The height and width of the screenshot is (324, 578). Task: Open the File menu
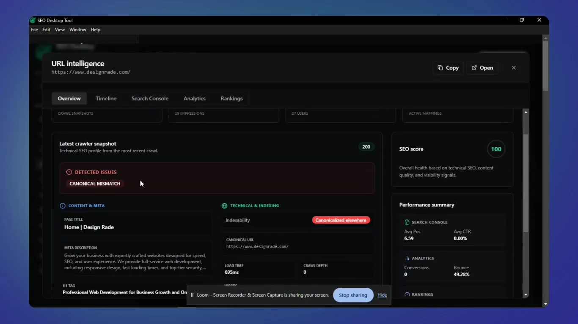tap(34, 30)
